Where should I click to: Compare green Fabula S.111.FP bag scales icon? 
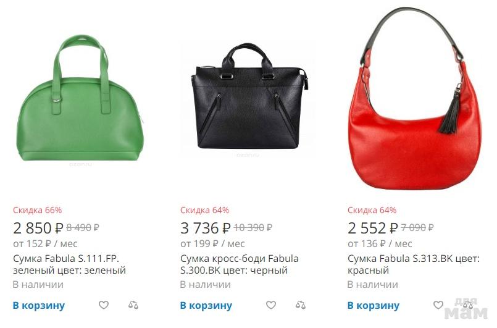pos(133,305)
